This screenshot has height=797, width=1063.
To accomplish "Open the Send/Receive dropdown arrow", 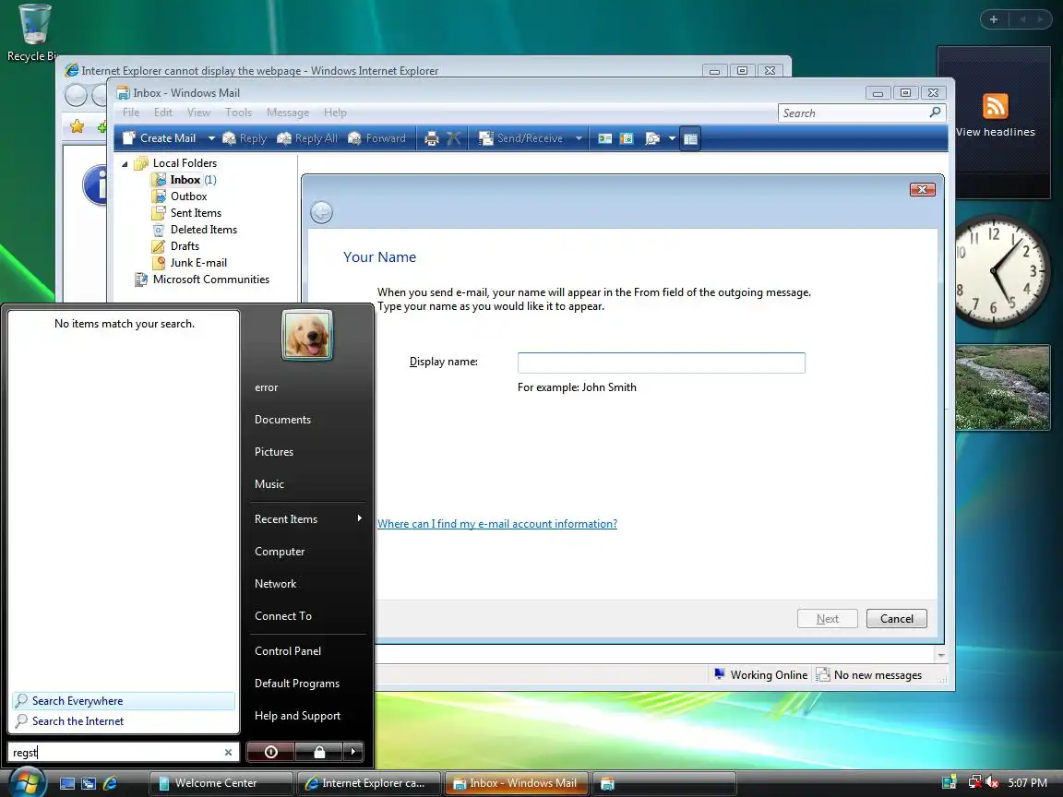I will pyautogui.click(x=579, y=138).
